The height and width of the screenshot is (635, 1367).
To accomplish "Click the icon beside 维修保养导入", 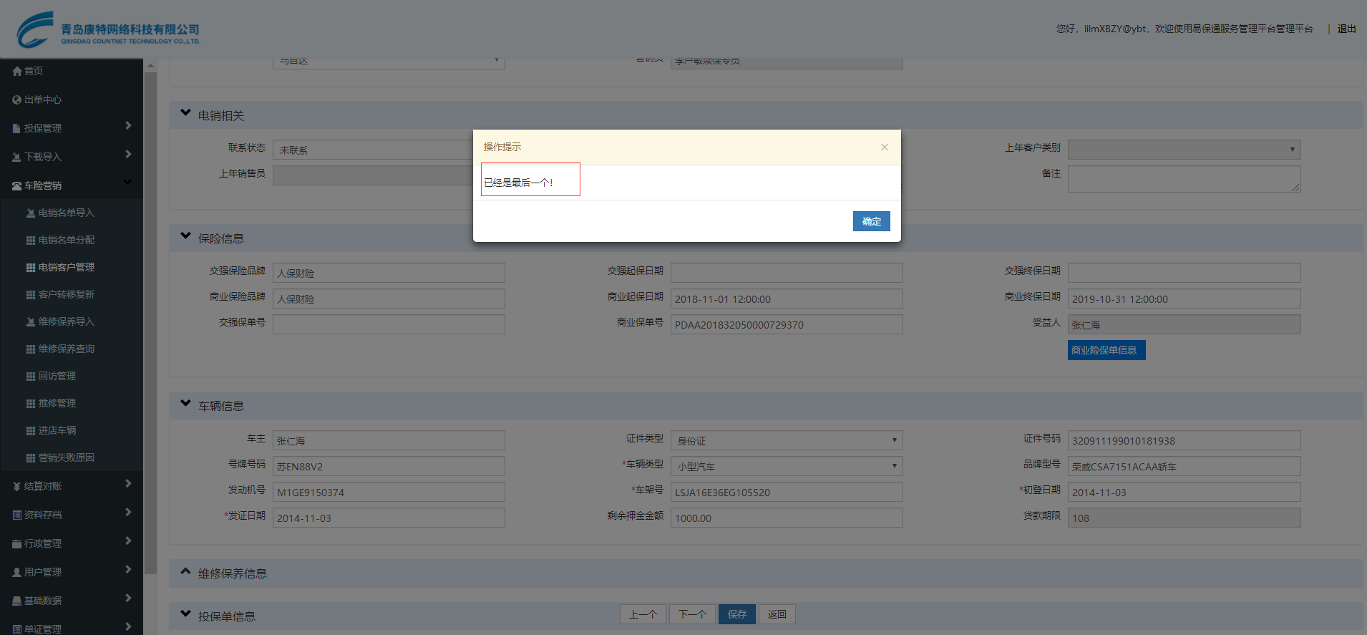I will click(x=31, y=321).
